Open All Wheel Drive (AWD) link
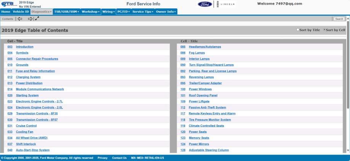The image size is (350, 161). (x=32, y=138)
